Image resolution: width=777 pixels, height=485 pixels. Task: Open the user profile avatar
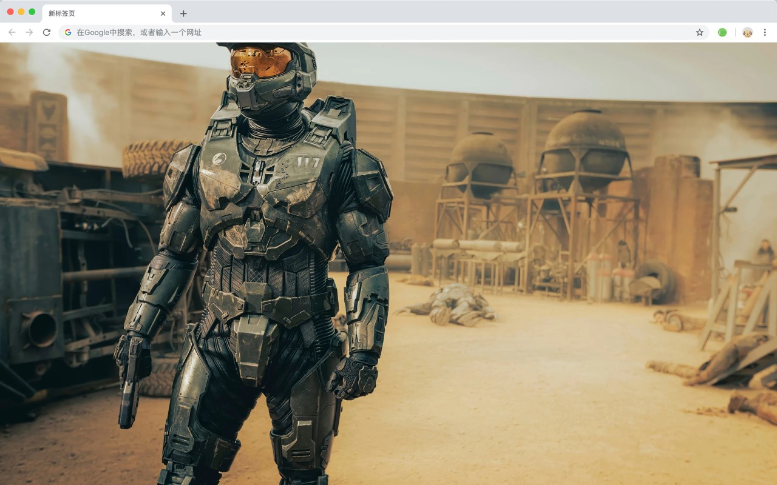tap(747, 32)
